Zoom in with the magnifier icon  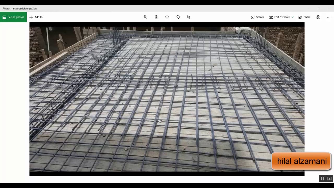pyautogui.click(x=145, y=17)
